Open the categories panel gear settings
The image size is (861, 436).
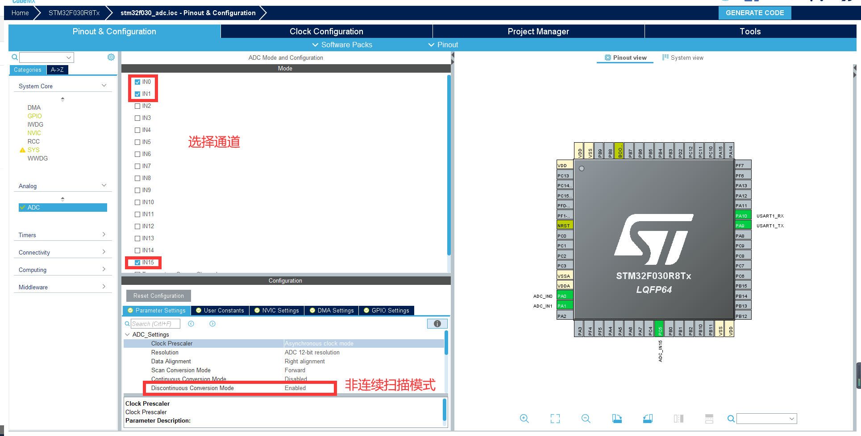coord(111,57)
